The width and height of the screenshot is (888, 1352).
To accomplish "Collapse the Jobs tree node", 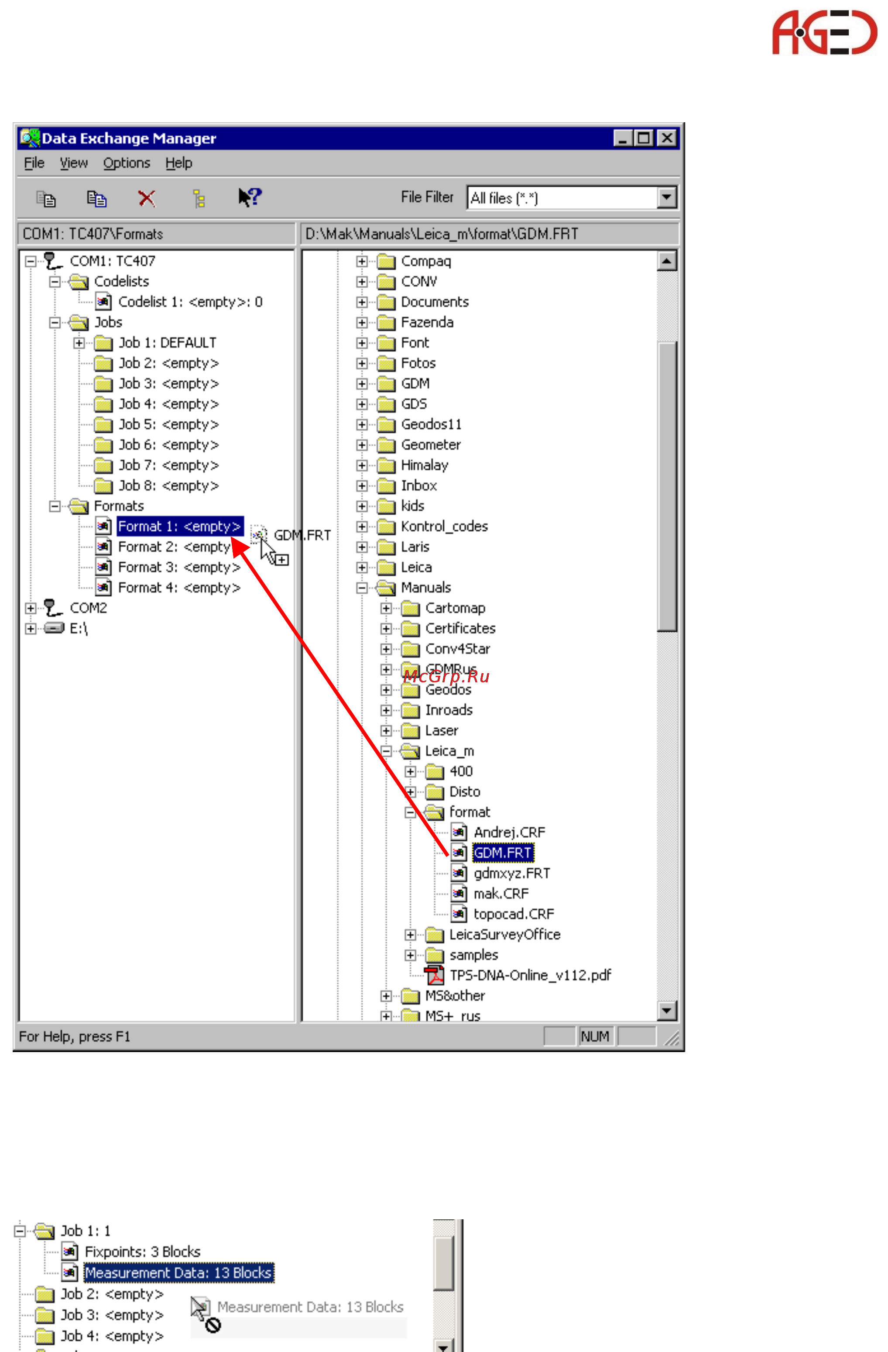I will coord(55,323).
